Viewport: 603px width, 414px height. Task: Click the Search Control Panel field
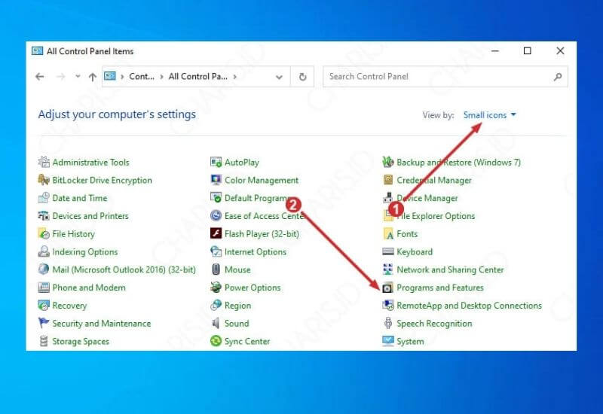(x=437, y=77)
